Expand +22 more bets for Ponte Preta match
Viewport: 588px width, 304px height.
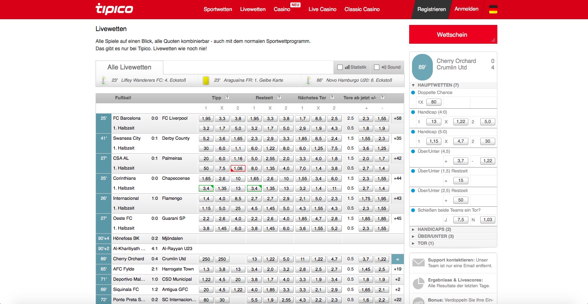[397, 300]
